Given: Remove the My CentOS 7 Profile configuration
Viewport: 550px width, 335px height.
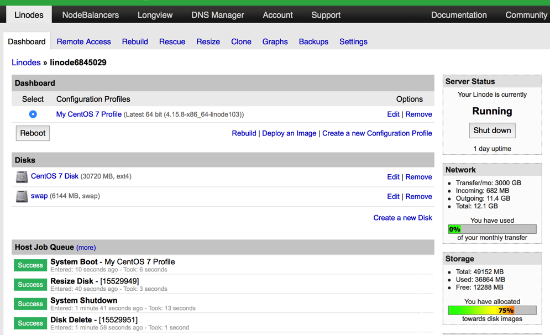Looking at the screenshot, I should coord(418,114).
